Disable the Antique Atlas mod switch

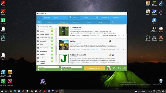pyautogui.click(x=52, y=51)
